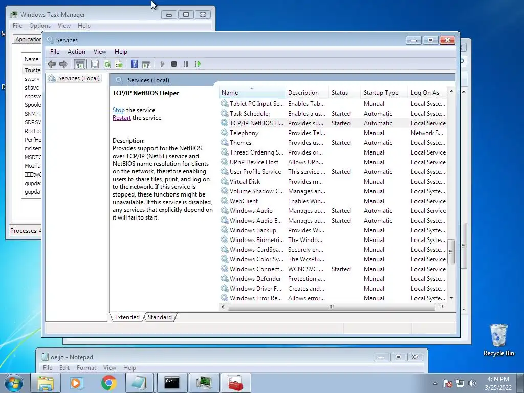The width and height of the screenshot is (524, 393).
Task: Click the Windows Start orb
Action: click(13, 383)
